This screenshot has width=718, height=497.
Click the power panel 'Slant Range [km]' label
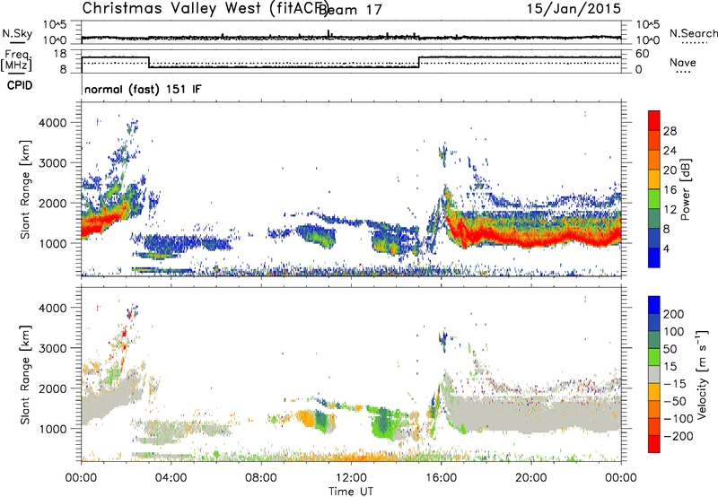pos(25,189)
